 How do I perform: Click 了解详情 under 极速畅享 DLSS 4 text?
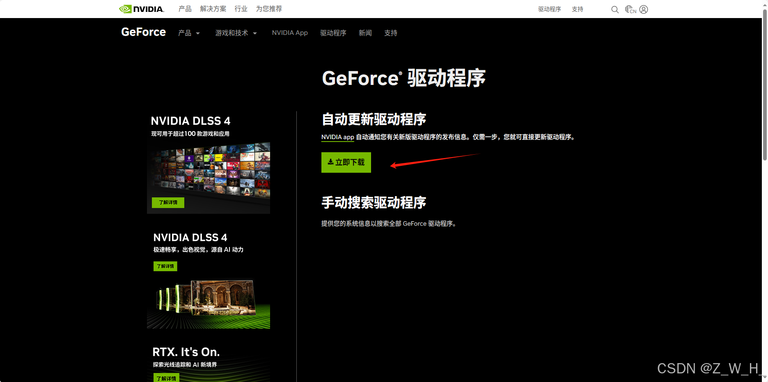click(x=165, y=266)
